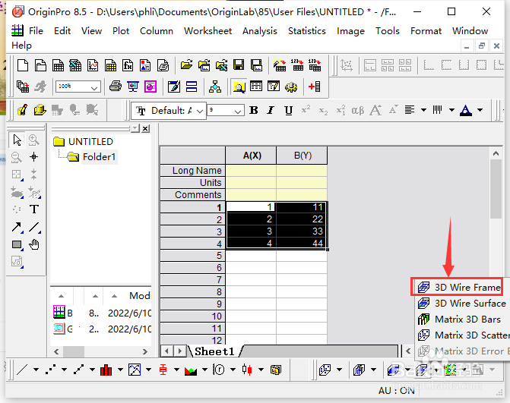Click the New Function (fx) icon
Viewport: 510px width, 403px height.
point(128,65)
